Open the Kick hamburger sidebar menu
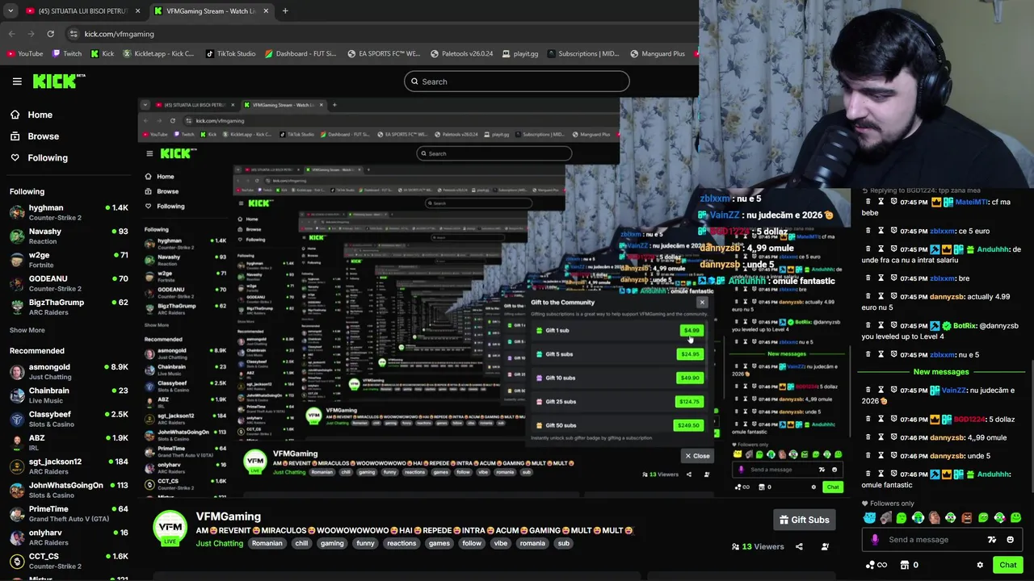This screenshot has height=581, width=1034. coord(17,82)
